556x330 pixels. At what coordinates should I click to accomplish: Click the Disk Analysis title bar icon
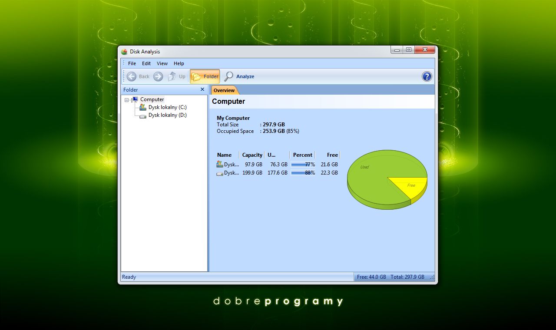[x=125, y=52]
